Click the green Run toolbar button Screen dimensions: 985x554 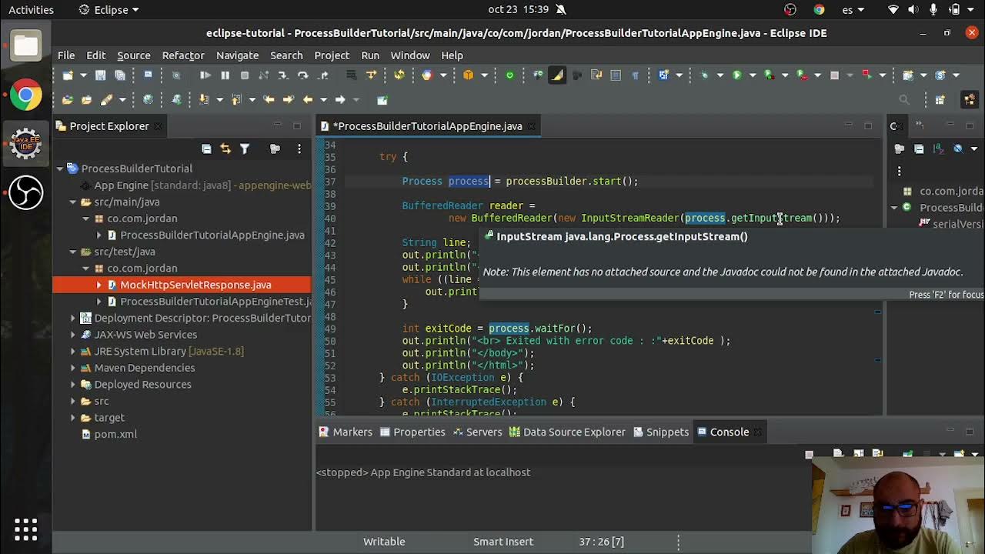pyautogui.click(x=737, y=75)
